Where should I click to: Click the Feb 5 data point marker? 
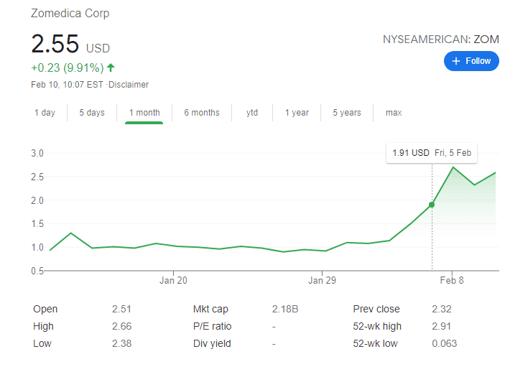tap(432, 205)
